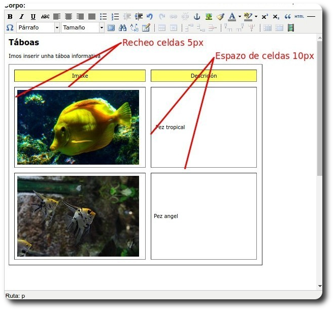Click the blockquote icon
Screen dimensions: 334x311
pos(288,17)
